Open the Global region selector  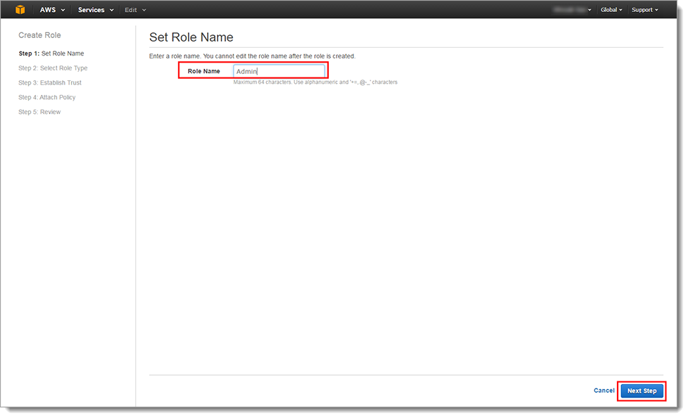[611, 10]
